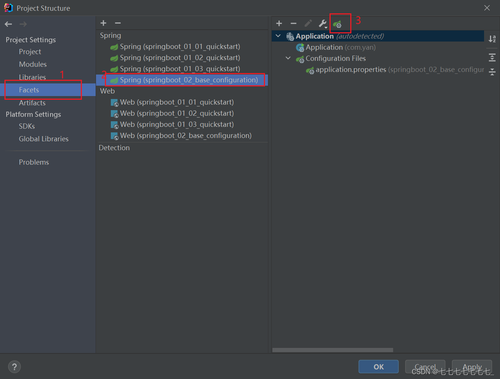
Task: Select Spring (springboot_02_base_configuration) facet
Action: 182,80
